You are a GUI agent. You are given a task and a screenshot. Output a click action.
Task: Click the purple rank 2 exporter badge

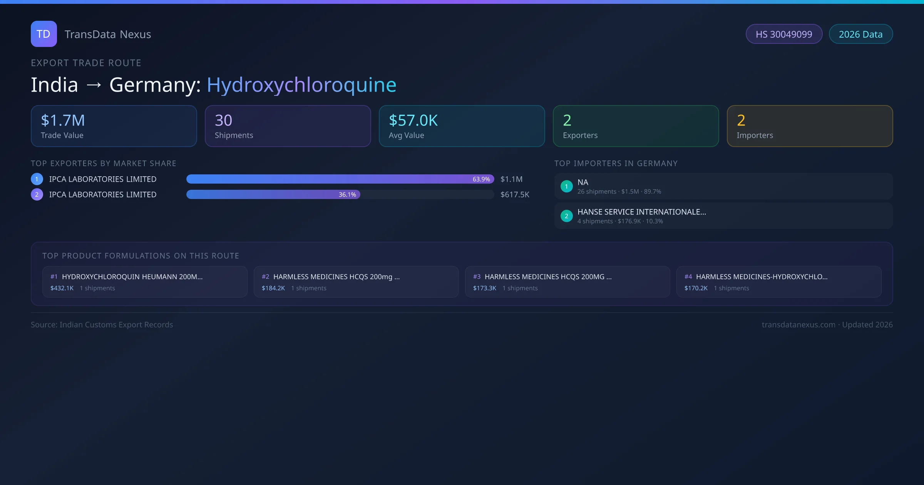37,194
